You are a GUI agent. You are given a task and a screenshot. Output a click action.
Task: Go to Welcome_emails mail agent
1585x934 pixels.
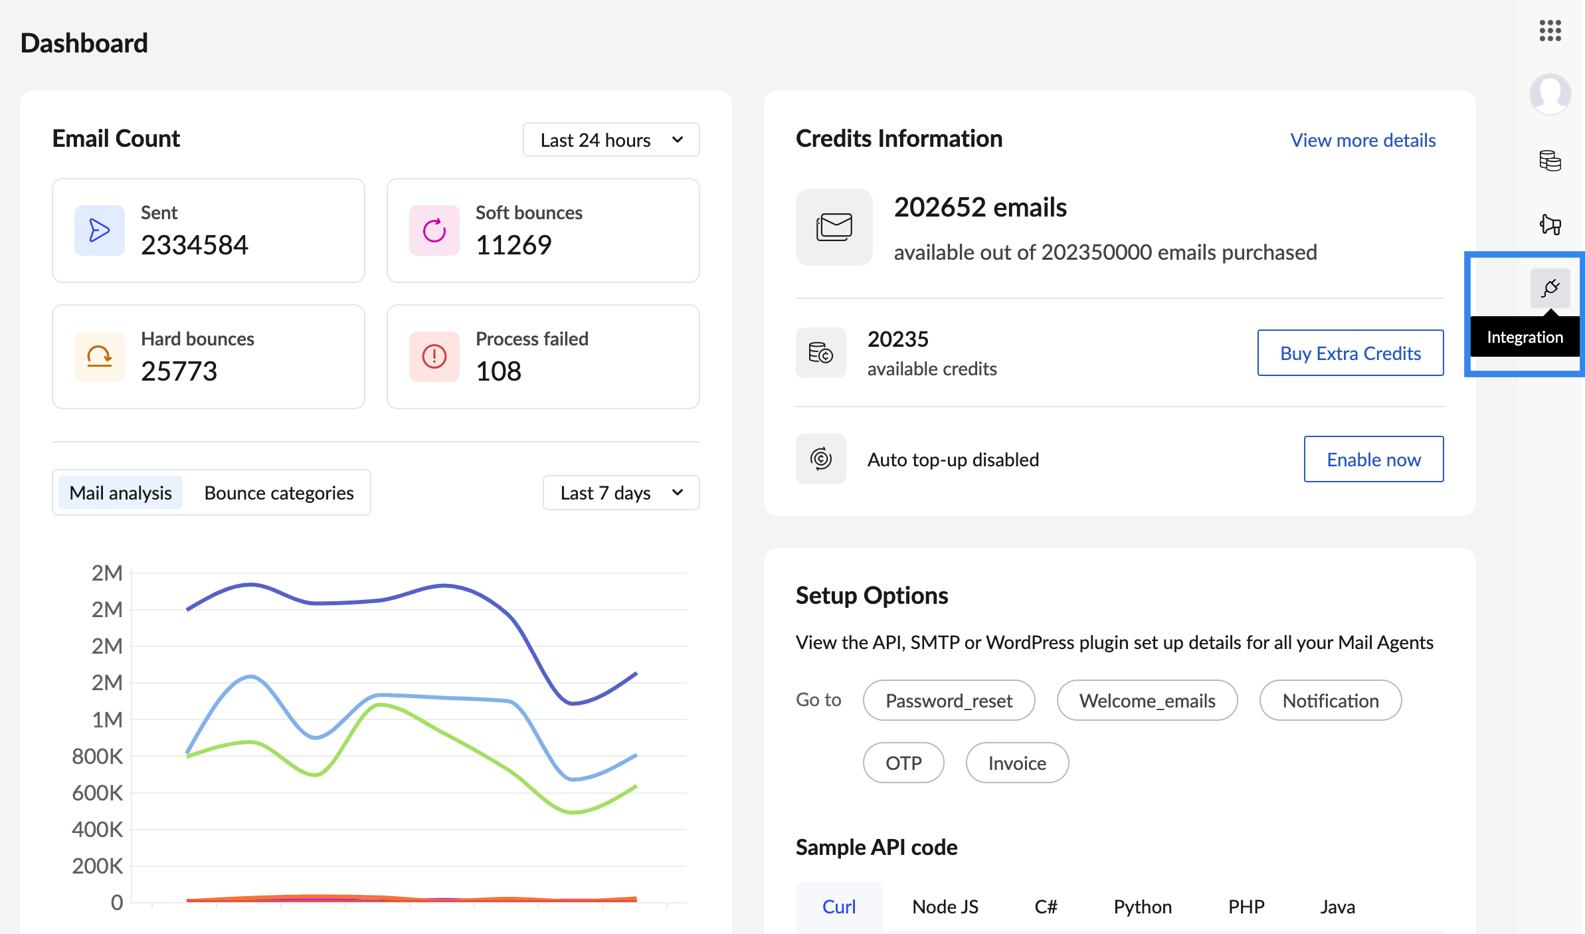pyautogui.click(x=1147, y=700)
